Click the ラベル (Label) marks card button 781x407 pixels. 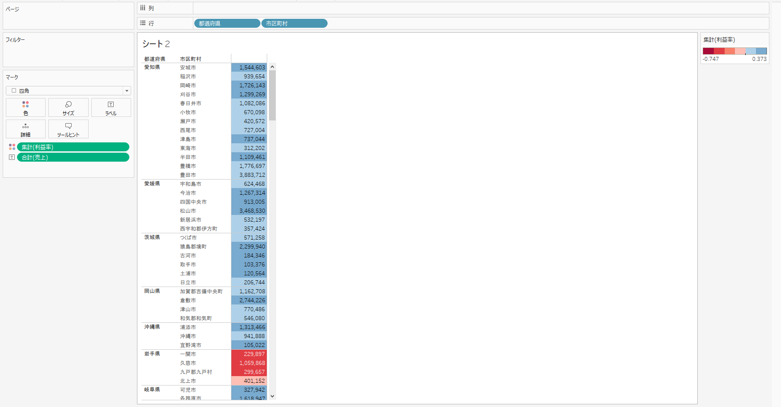(x=111, y=108)
